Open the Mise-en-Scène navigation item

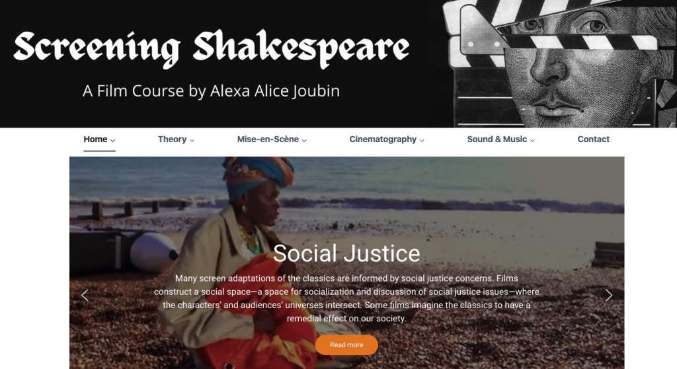point(268,139)
